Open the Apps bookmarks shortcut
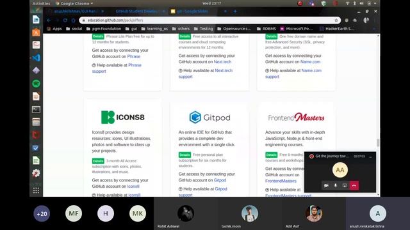This screenshot has height=230, width=410. pos(54,29)
